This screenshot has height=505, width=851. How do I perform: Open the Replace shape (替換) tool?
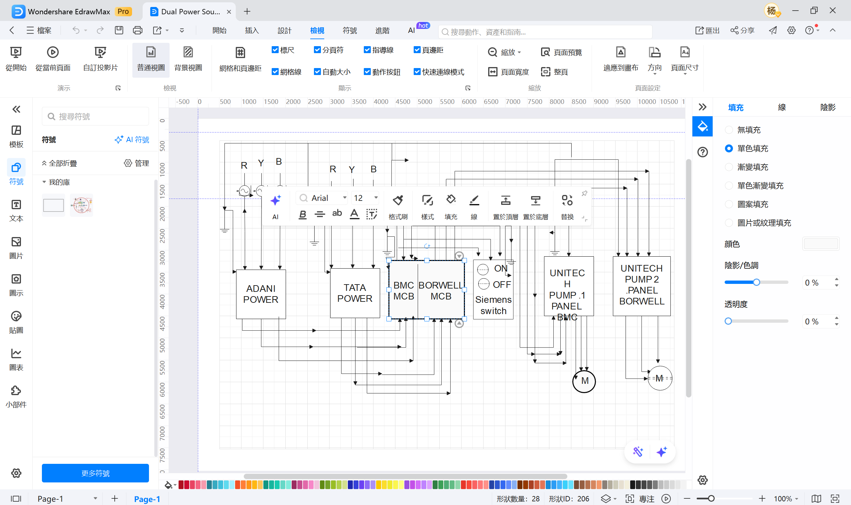tap(567, 201)
